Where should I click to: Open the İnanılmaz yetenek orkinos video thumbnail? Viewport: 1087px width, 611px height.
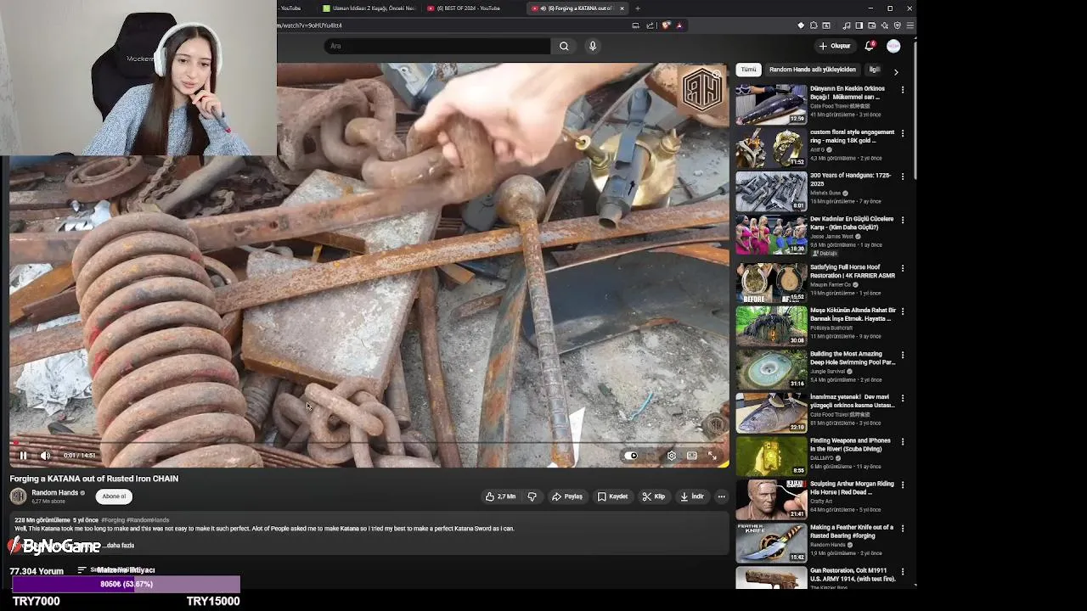tap(771, 412)
